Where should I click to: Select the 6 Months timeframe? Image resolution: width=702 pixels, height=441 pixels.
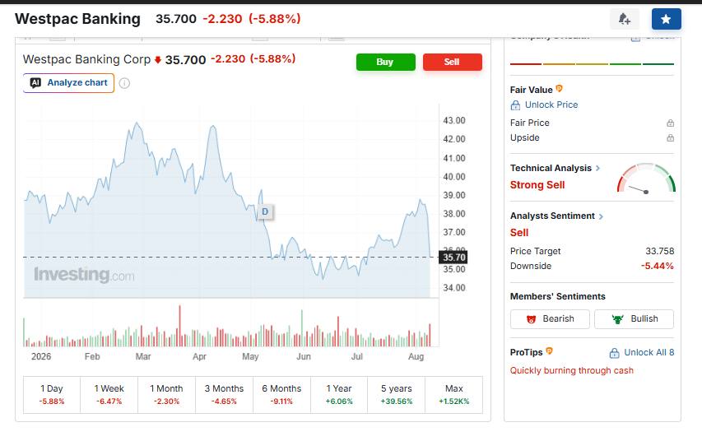[x=281, y=394]
